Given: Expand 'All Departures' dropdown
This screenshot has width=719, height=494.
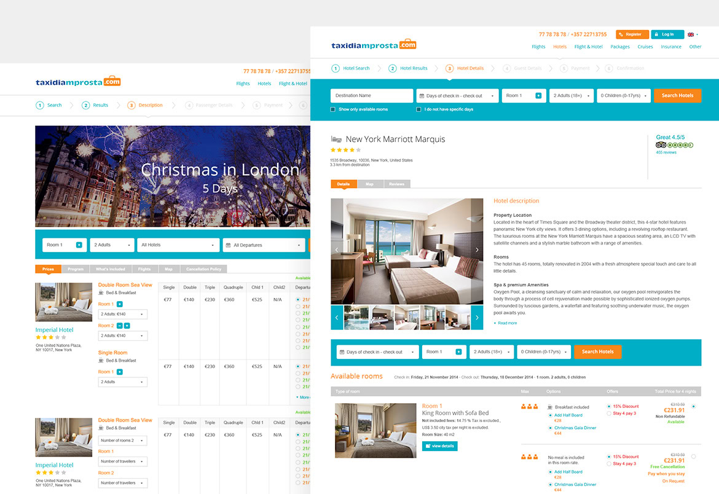Looking at the screenshot, I should tap(264, 245).
